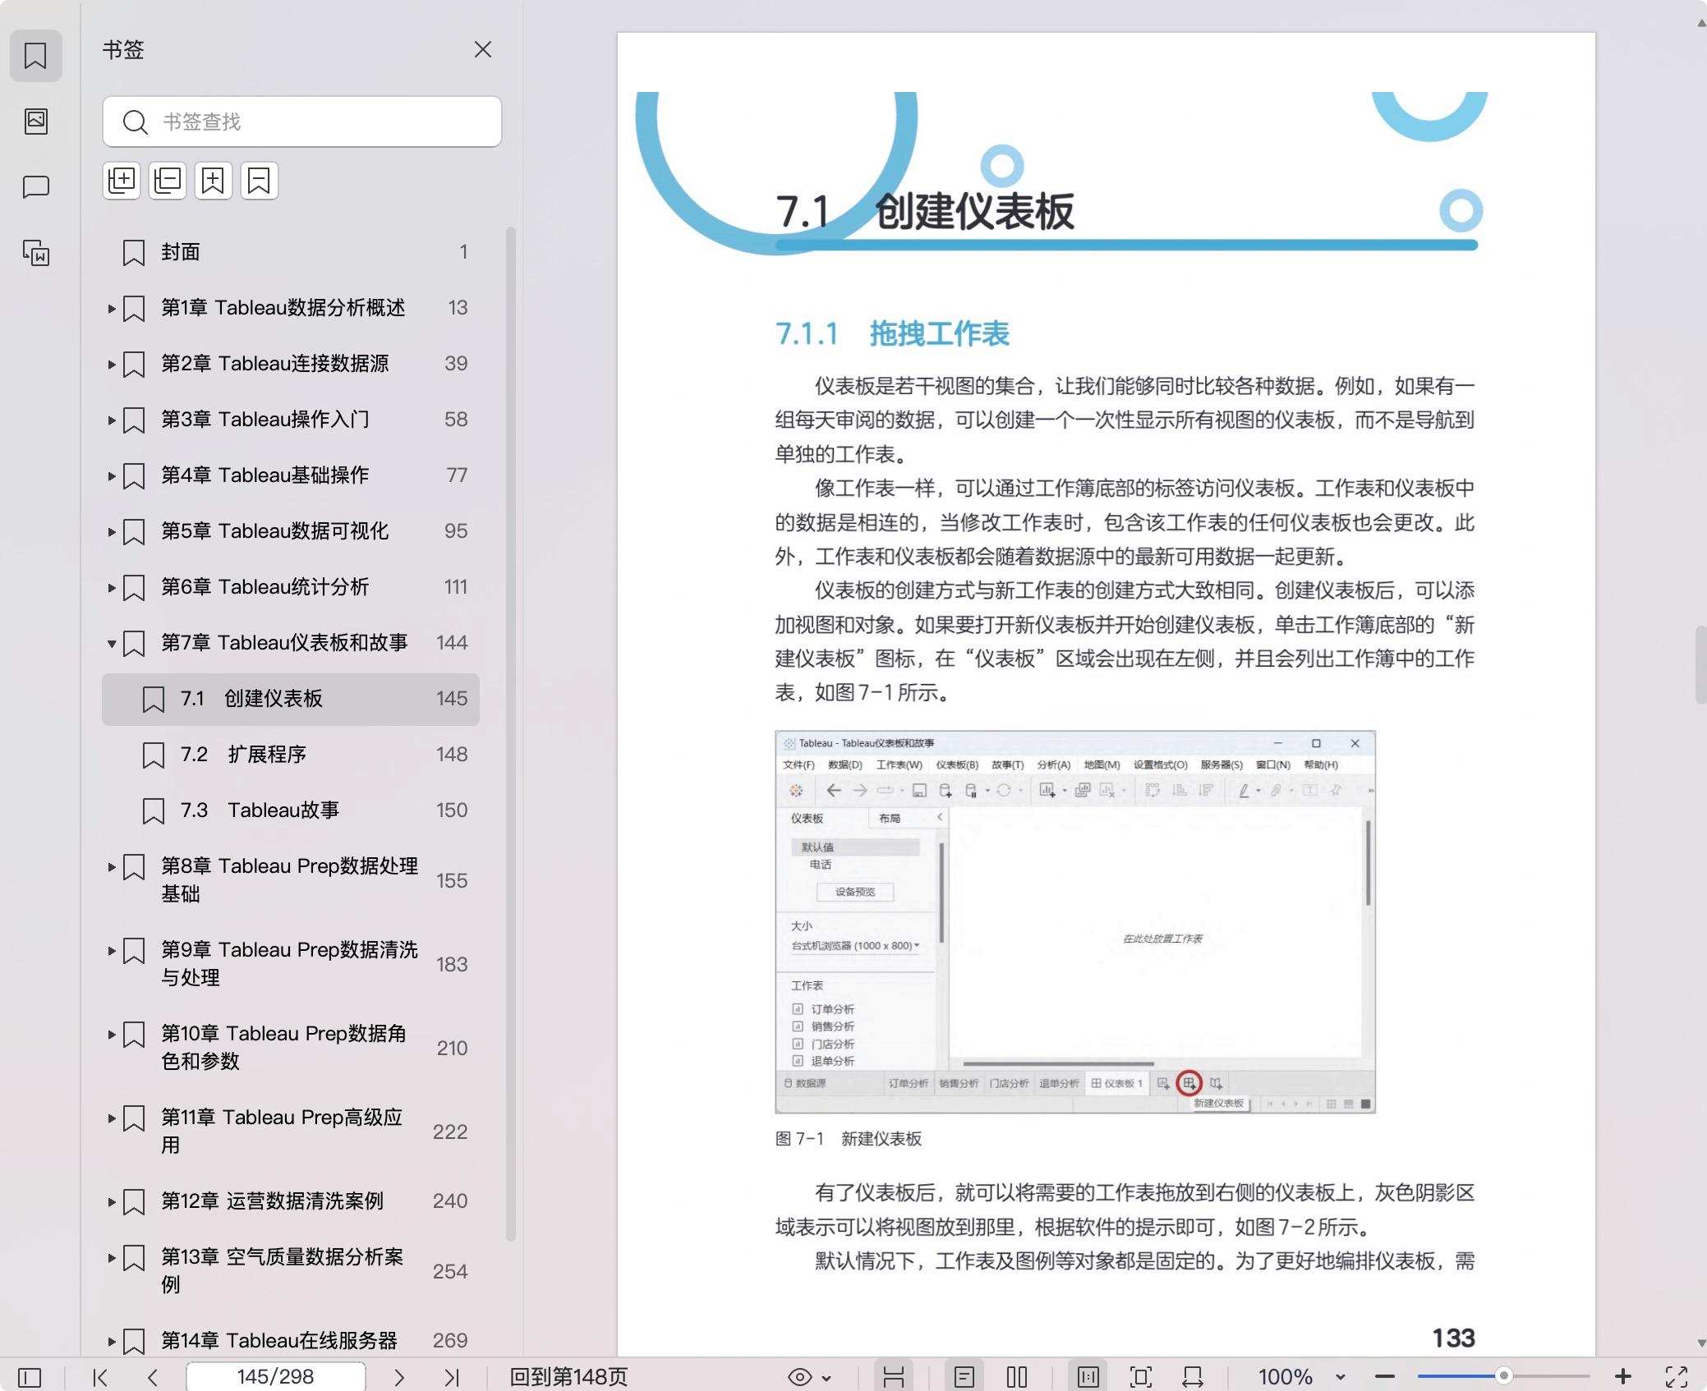Screen dimensions: 1707x1391
Task: Click the page number 39 for 第2章
Action: tap(456, 364)
